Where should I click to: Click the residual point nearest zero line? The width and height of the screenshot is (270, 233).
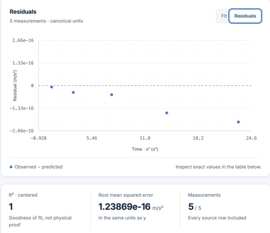point(52,87)
